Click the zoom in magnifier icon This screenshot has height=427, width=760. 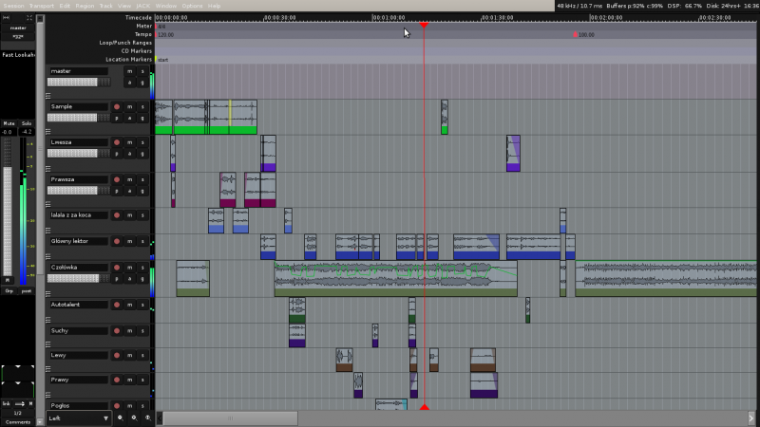point(134,418)
